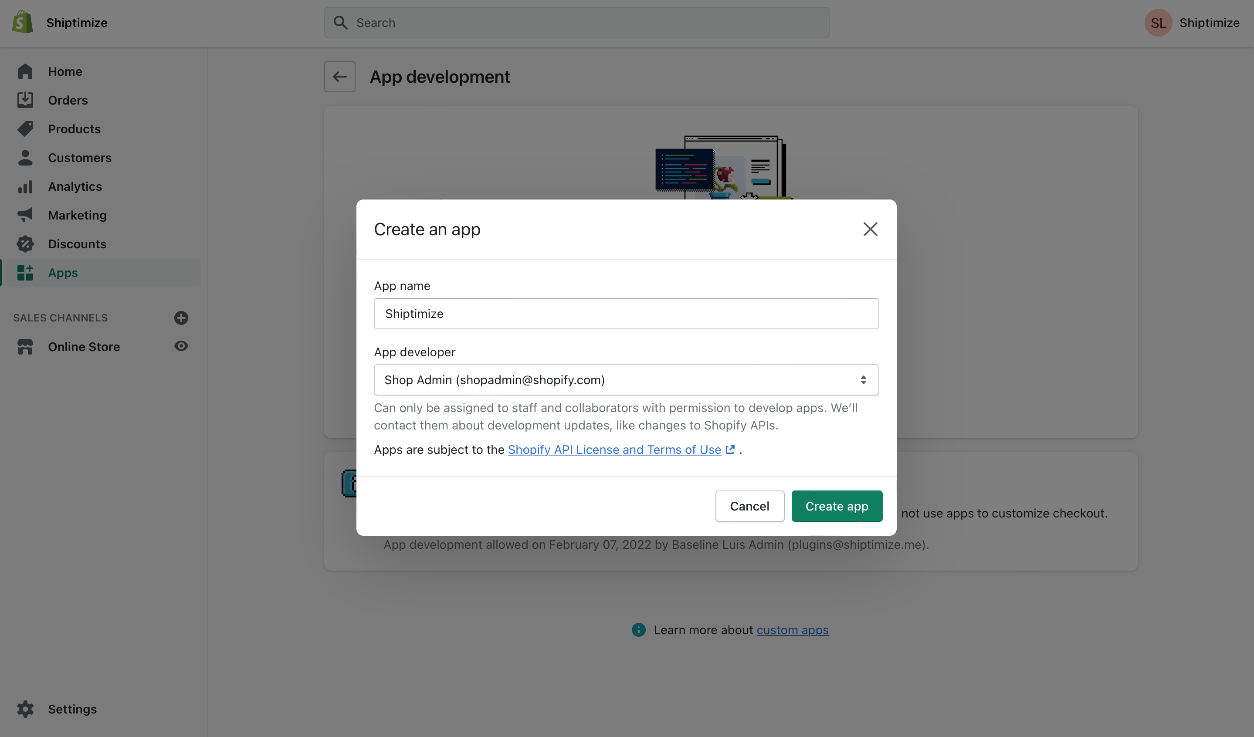Click the external link icon after Terms of Use
Viewport: 1254px width, 737px height.
(730, 450)
